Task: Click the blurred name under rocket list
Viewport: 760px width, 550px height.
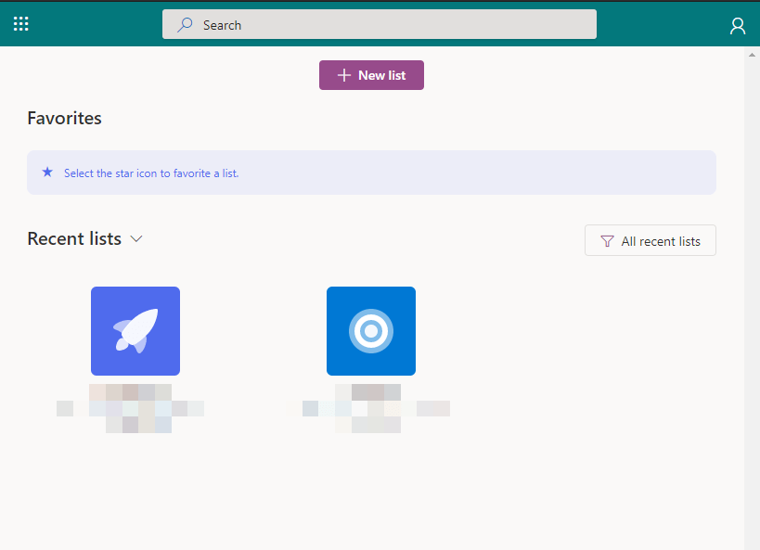Action: 131,408
